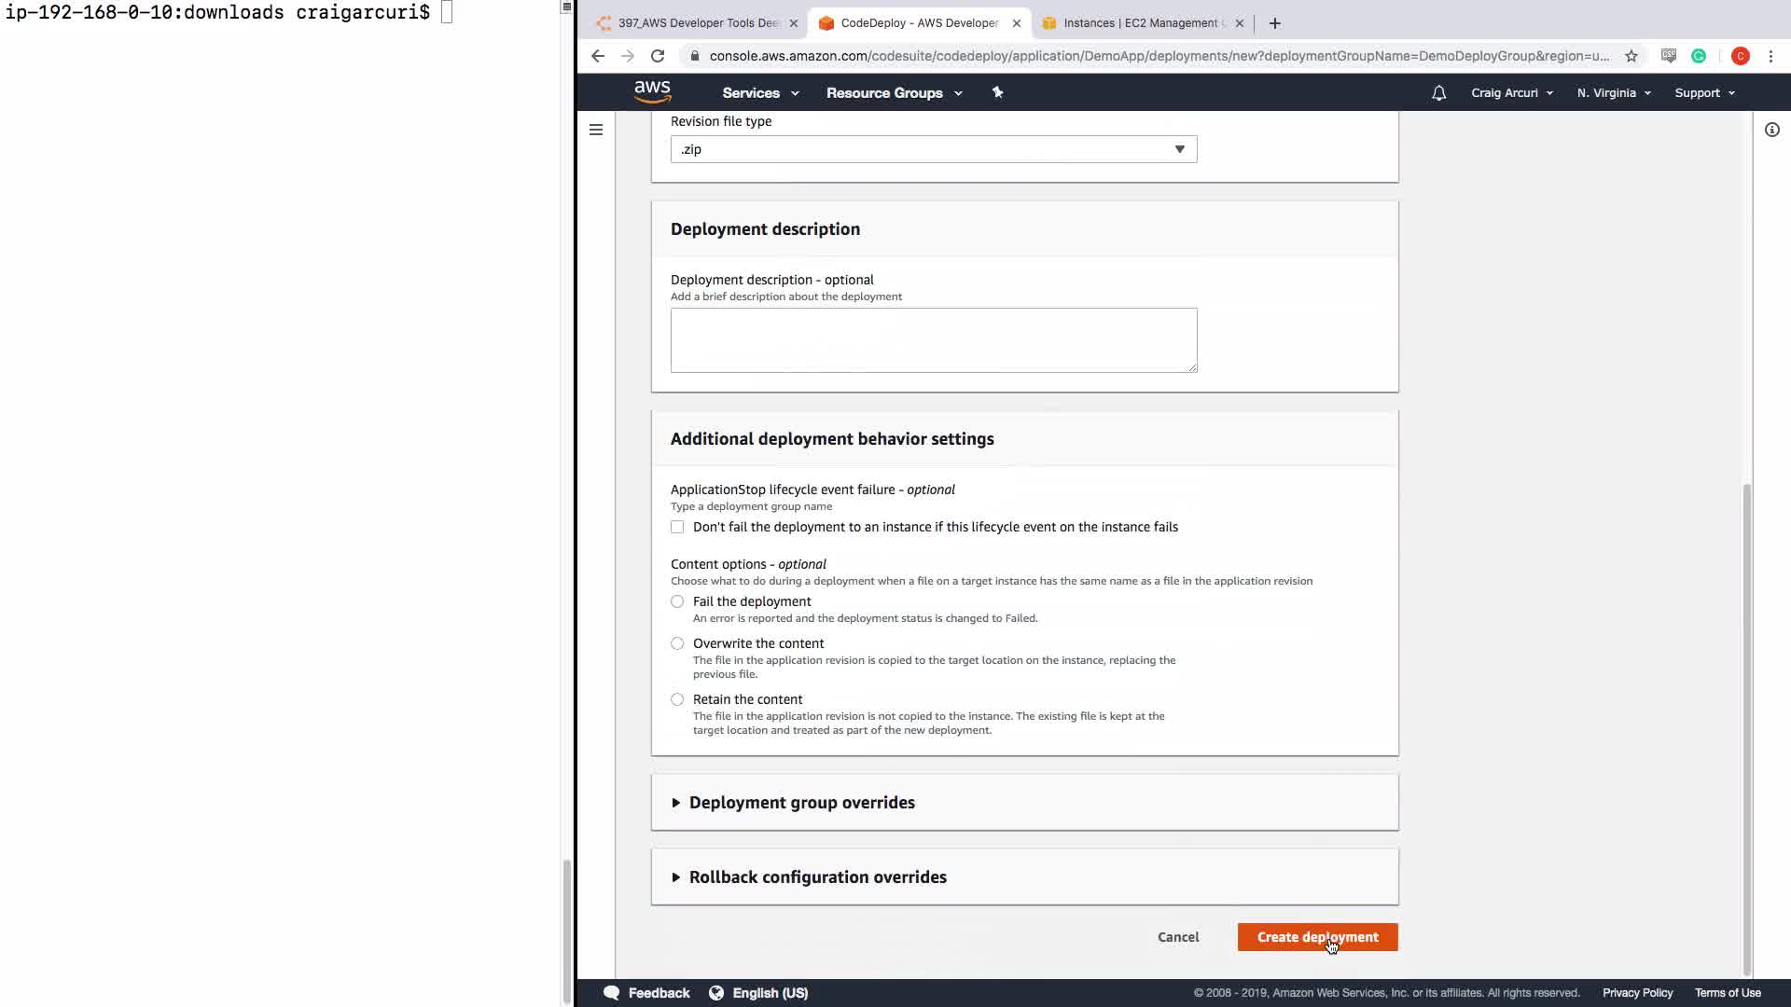Screen dimensions: 1791x1007
Task: Bookmark page with the star icon
Action: (1631, 56)
